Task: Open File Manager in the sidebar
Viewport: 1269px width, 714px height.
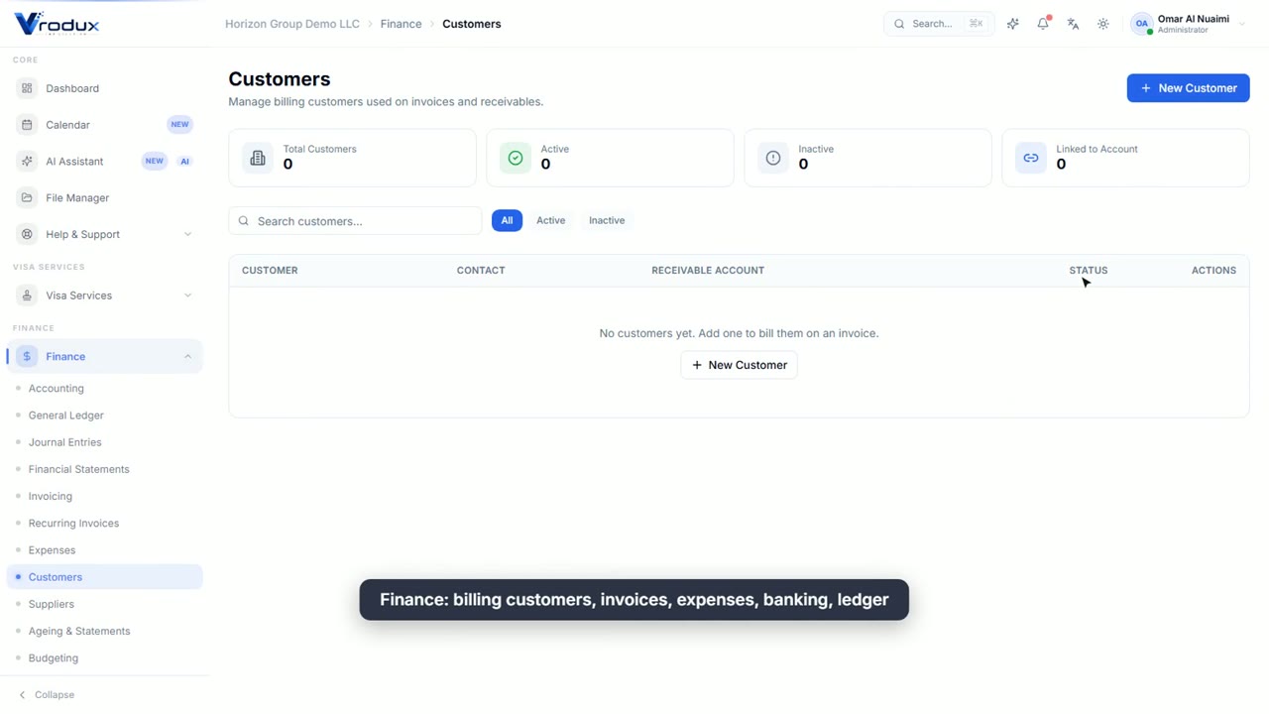Action: click(x=104, y=197)
